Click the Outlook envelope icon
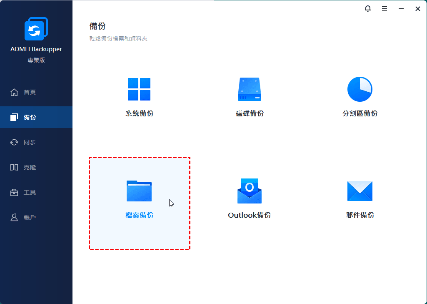 click(250, 191)
